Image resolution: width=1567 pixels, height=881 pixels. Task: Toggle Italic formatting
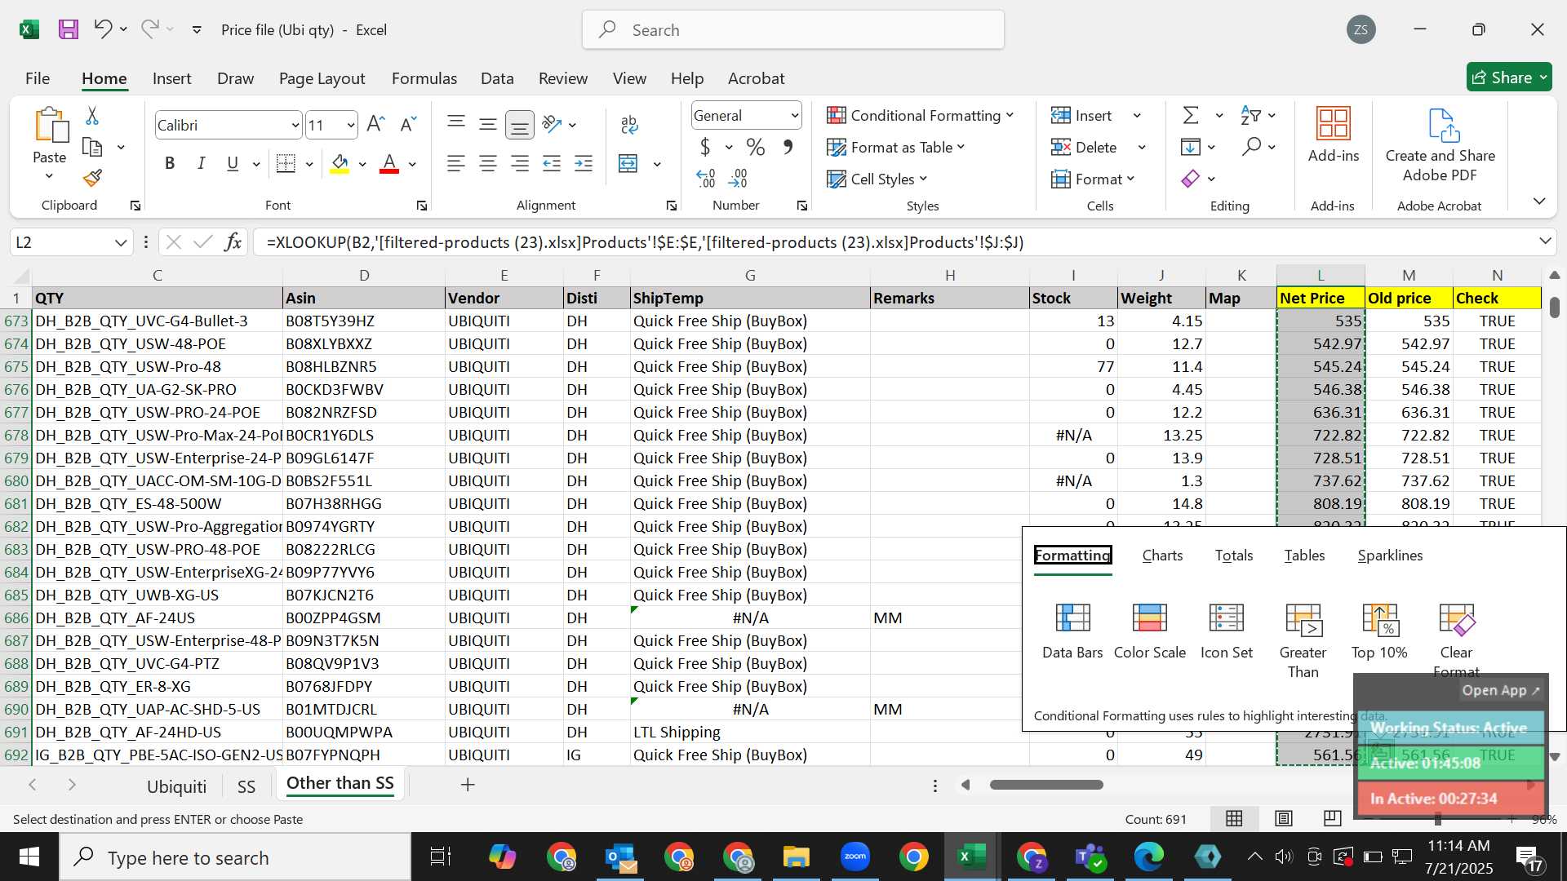click(201, 164)
